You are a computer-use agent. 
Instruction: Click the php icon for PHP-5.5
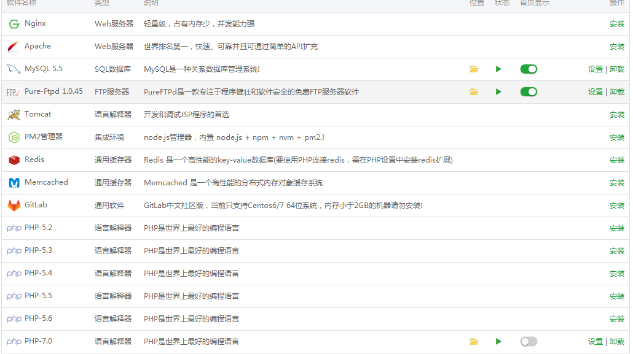(14, 296)
